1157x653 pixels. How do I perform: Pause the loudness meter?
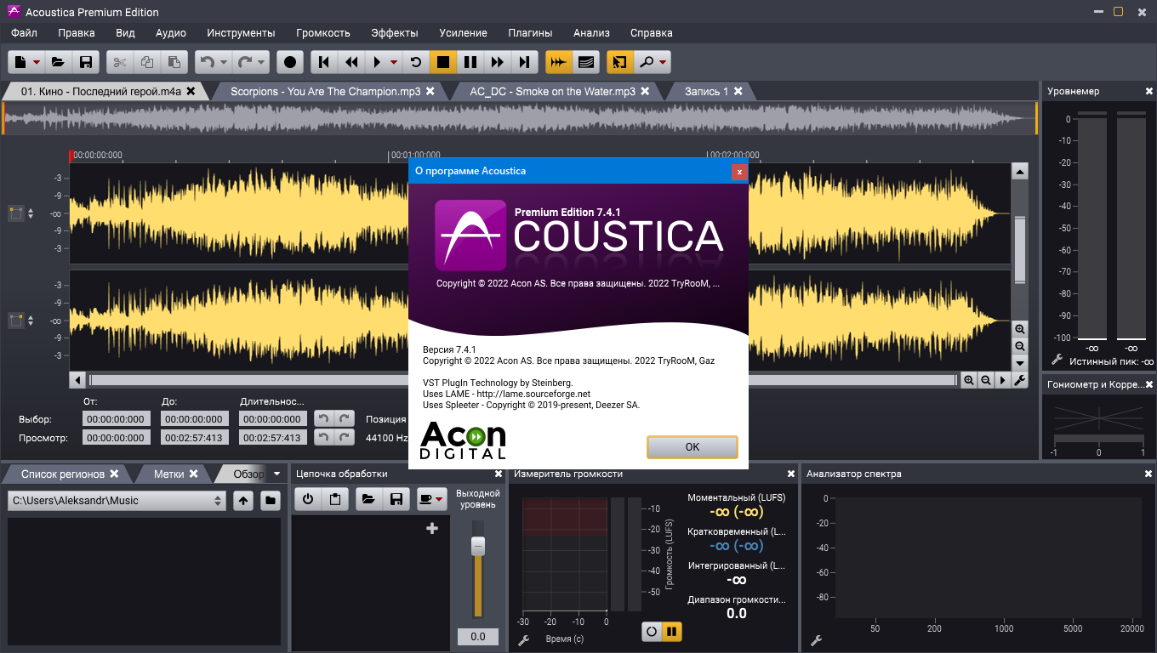(x=672, y=632)
